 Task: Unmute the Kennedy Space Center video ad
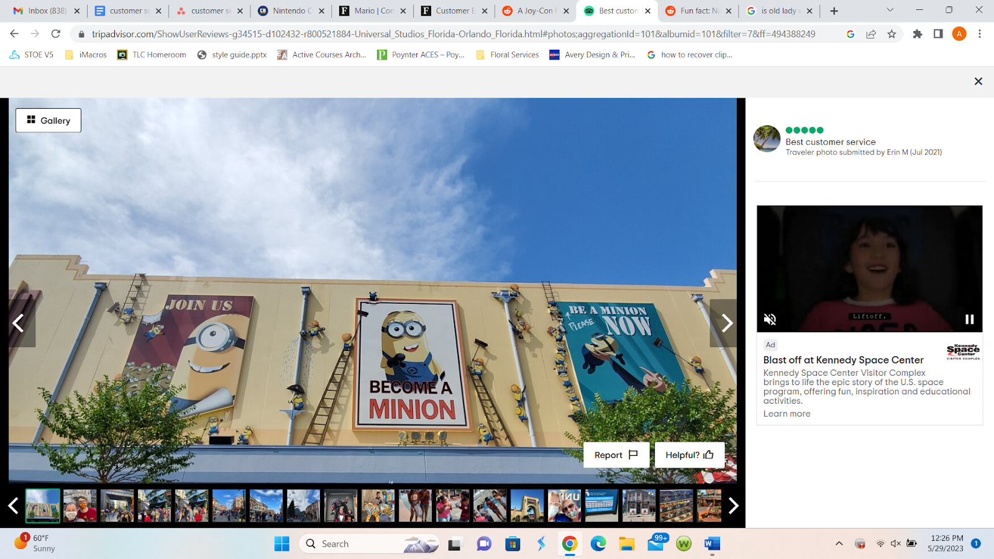click(770, 319)
